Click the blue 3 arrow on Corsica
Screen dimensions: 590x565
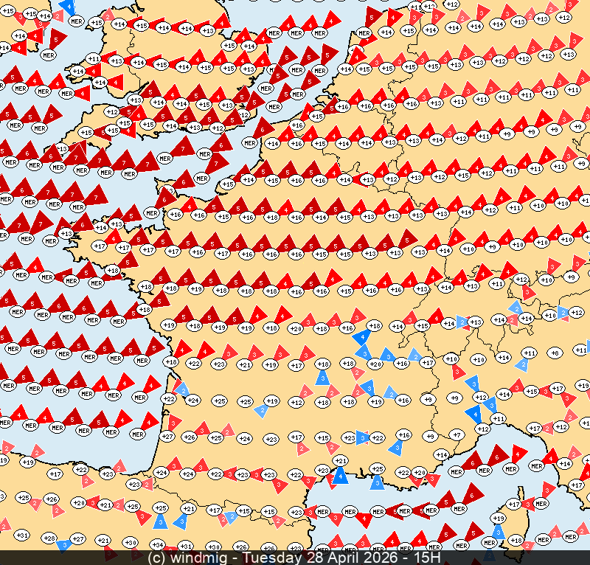tap(499, 533)
